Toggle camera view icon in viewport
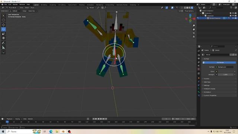The height and width of the screenshot is (134, 238). click(194, 33)
